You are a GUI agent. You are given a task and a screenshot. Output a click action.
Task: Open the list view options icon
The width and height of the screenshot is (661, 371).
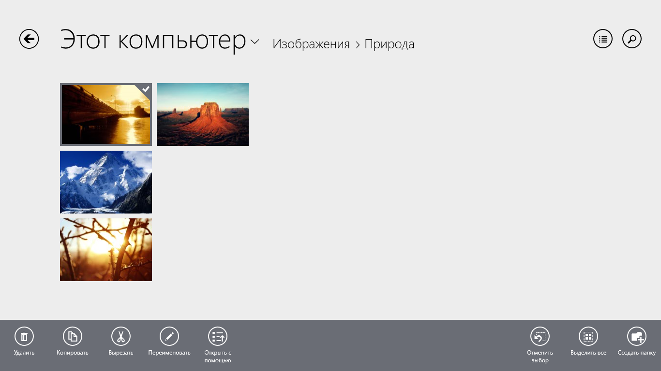(603, 39)
